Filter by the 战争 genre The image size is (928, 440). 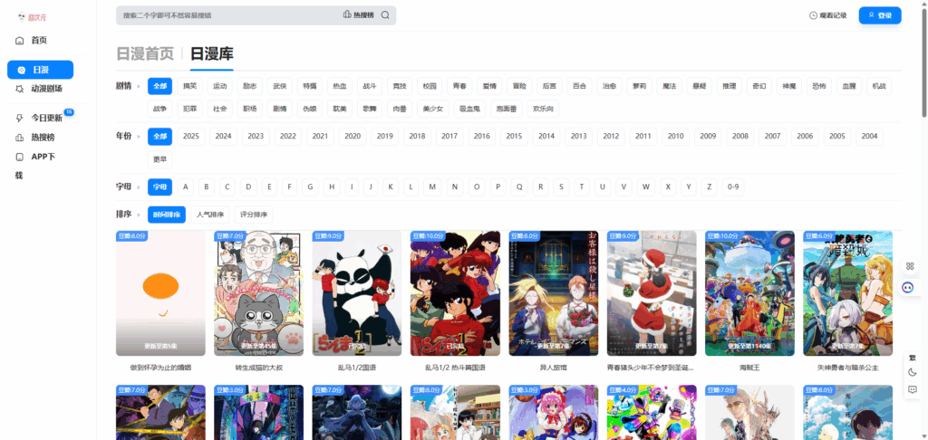coord(159,109)
